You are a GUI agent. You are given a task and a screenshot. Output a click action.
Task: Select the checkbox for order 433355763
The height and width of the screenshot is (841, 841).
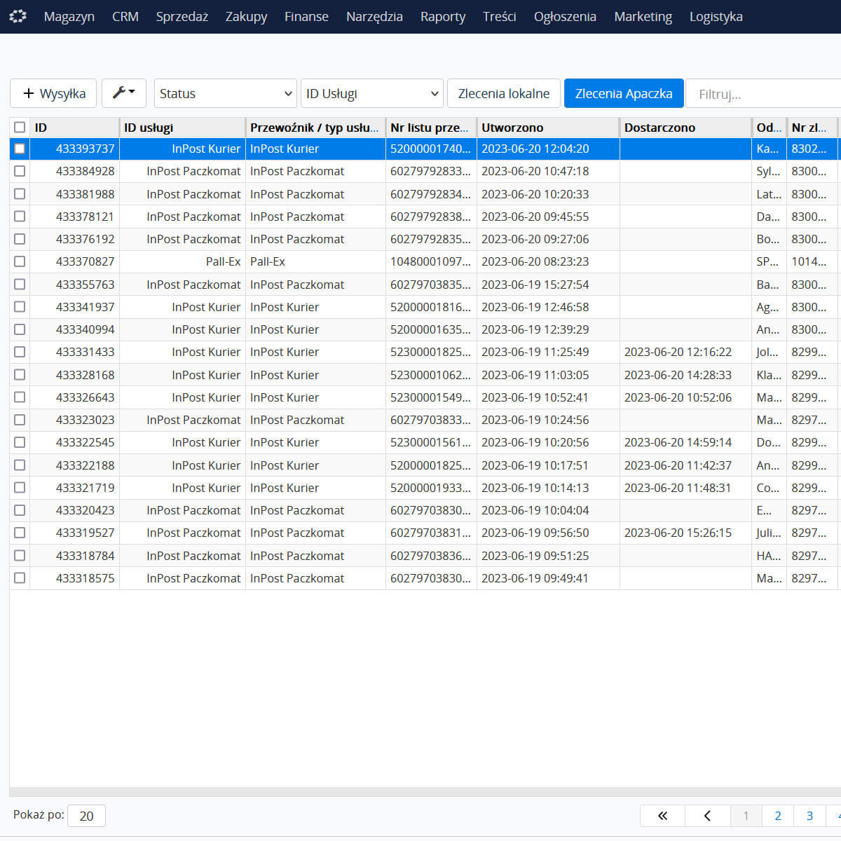(x=20, y=285)
